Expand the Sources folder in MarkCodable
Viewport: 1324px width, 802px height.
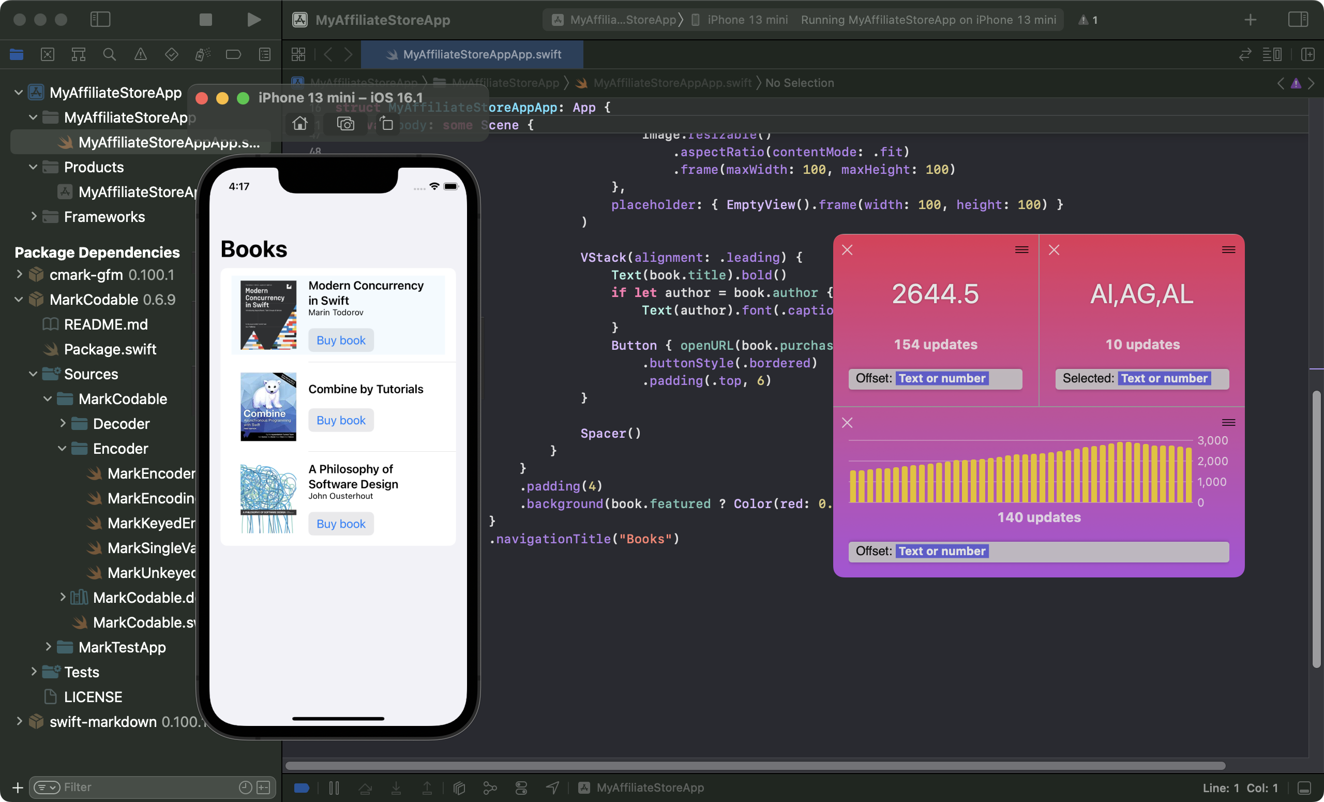pyautogui.click(x=34, y=375)
